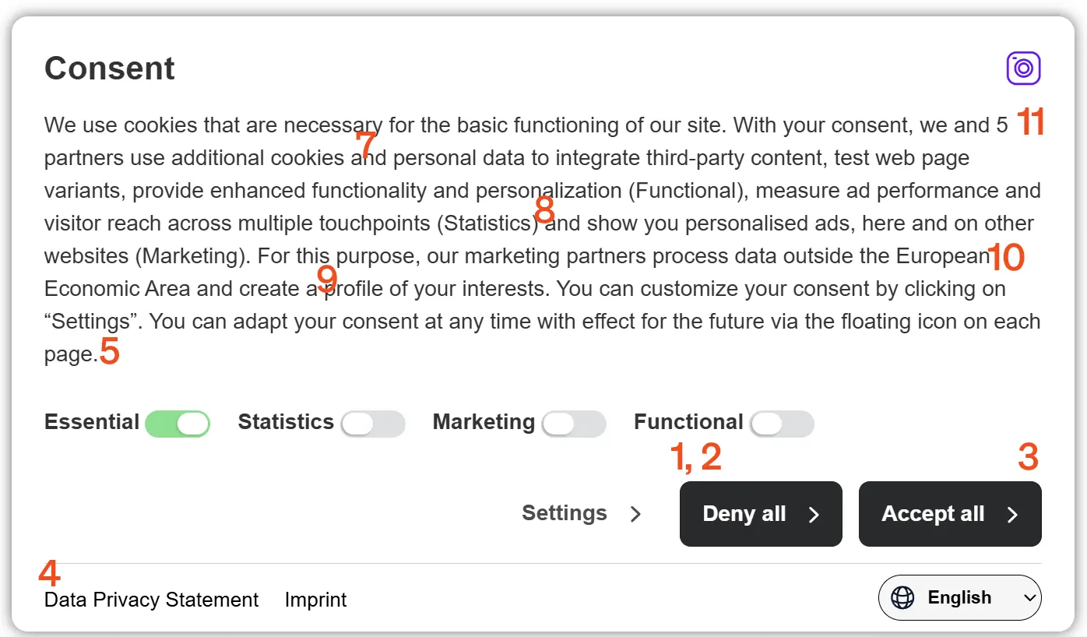Click the arrow icon inside Deny all

[814, 515]
